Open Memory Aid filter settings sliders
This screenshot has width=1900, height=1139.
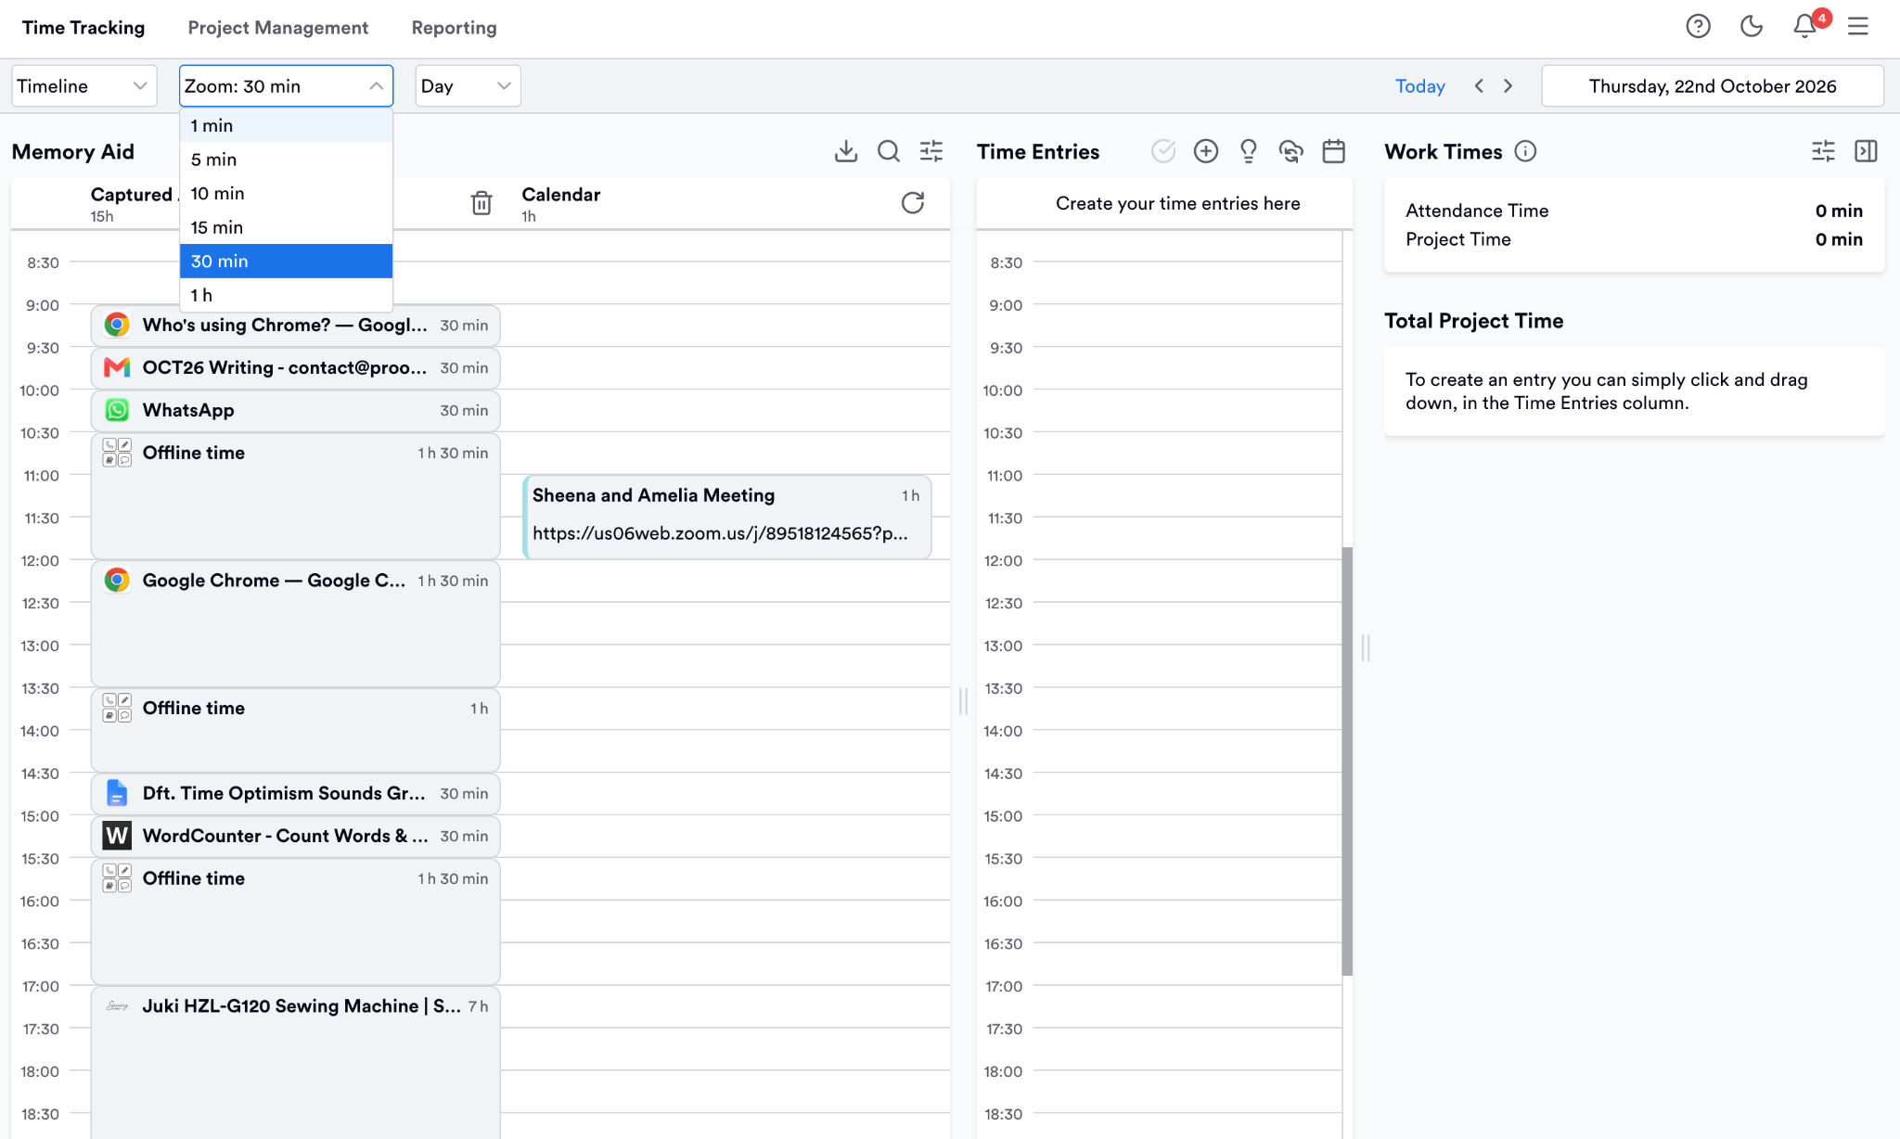point(931,151)
